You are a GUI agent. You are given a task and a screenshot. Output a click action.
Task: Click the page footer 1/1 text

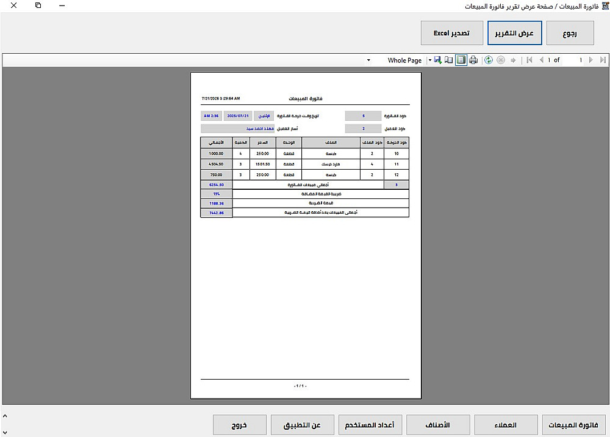tap(300, 386)
